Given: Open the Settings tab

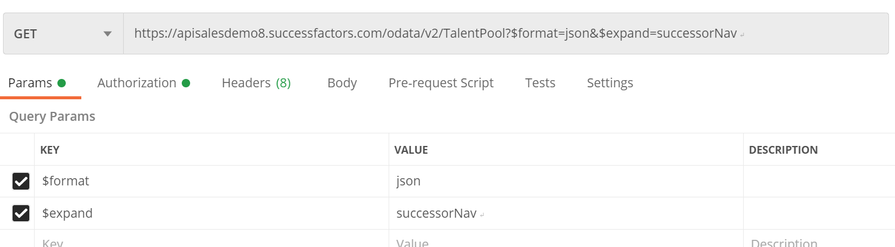Looking at the screenshot, I should pyautogui.click(x=610, y=83).
